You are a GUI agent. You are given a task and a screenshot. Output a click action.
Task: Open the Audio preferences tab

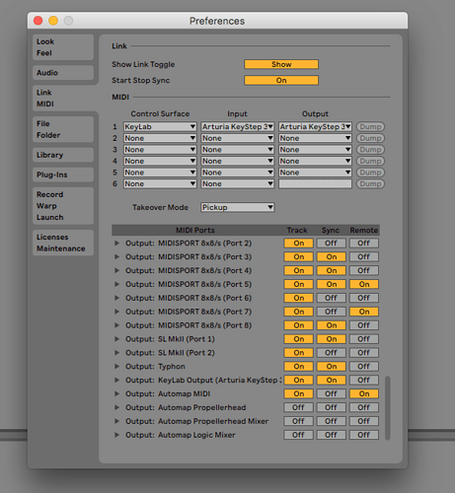tap(63, 73)
